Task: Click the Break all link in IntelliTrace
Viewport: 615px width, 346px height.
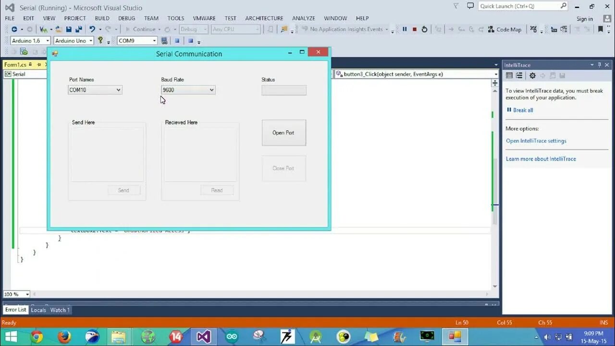Action: click(523, 110)
